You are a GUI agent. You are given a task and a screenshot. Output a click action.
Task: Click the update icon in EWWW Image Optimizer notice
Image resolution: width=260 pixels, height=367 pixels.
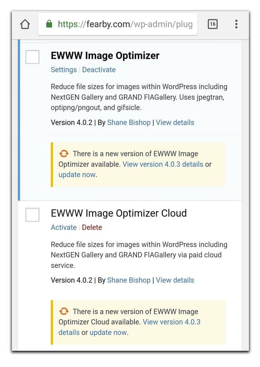click(64, 154)
